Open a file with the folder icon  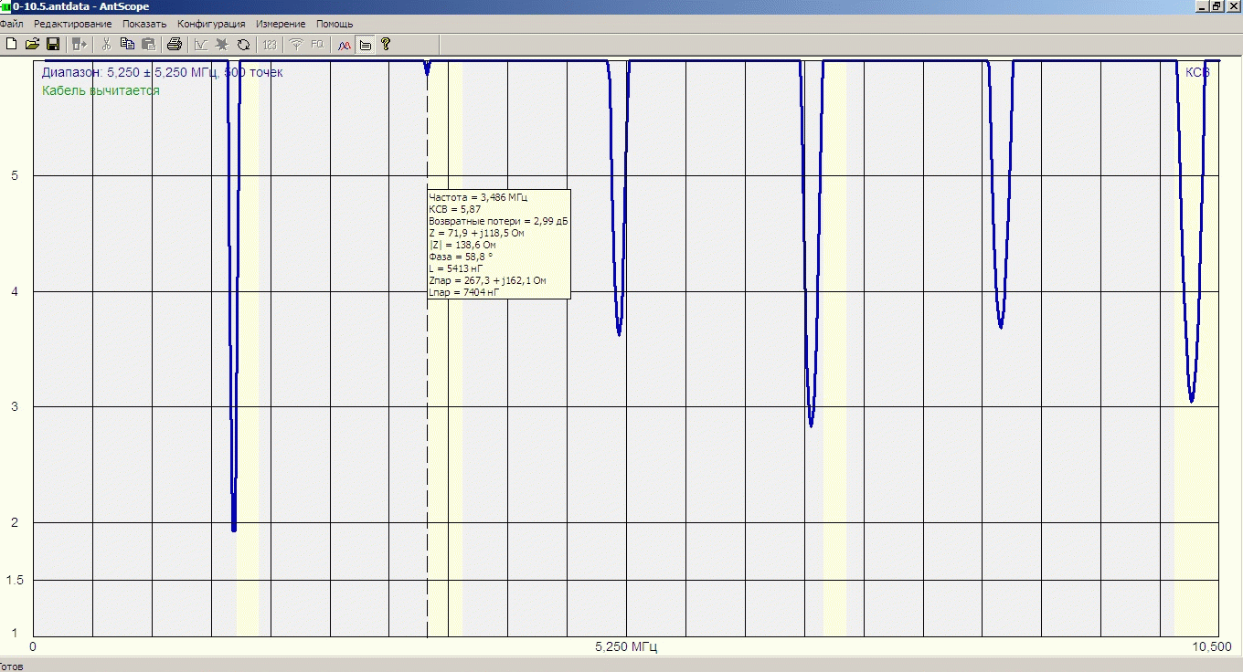32,44
